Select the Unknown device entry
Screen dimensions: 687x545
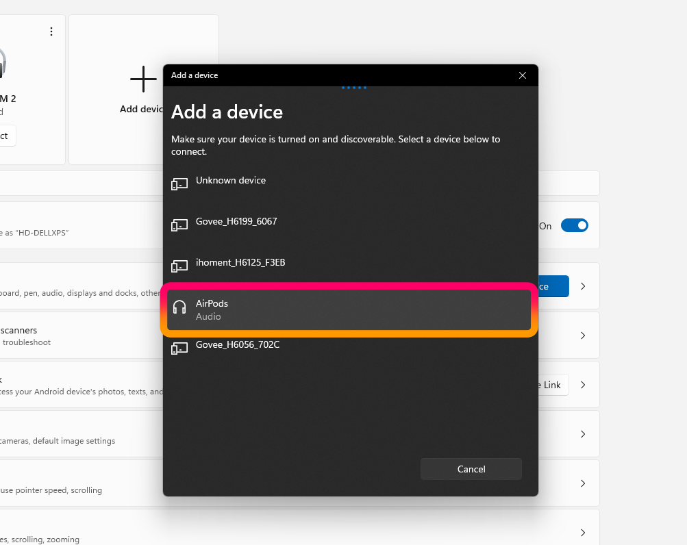click(x=351, y=183)
